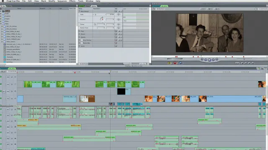Viewport: 268px width, 150px height.
Task: Enable the Motion Blur checkbox
Action: (x=82, y=43)
